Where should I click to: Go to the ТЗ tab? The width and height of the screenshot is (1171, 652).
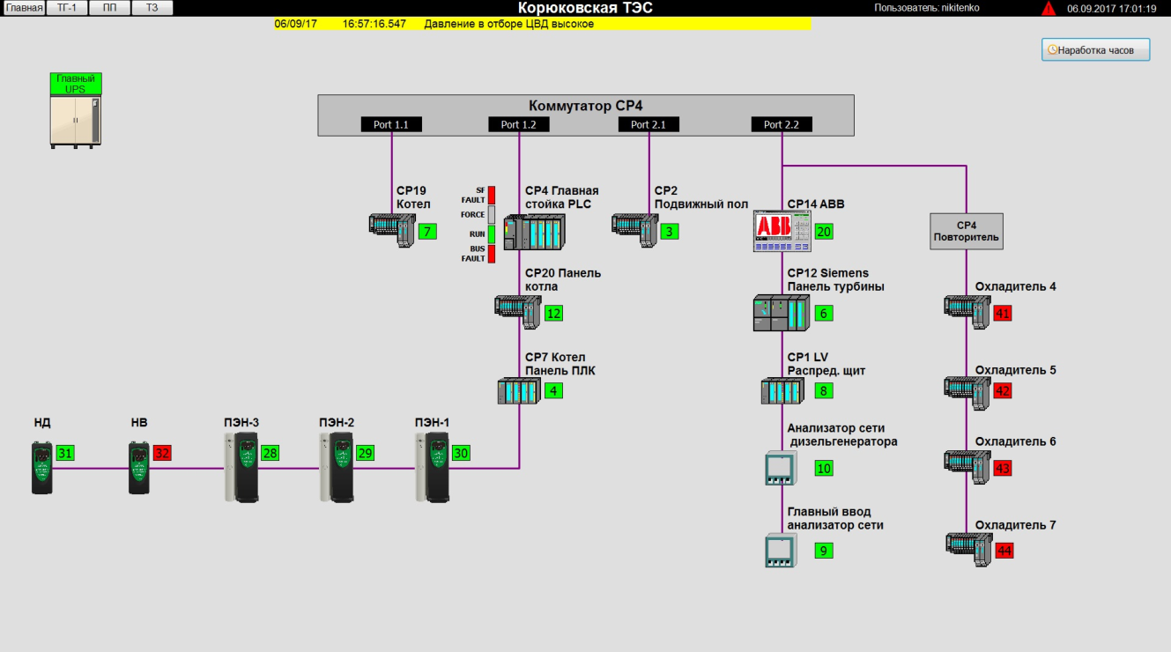(152, 8)
